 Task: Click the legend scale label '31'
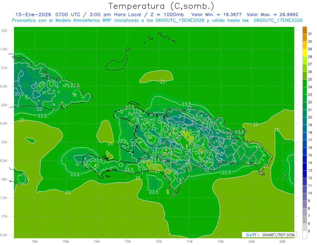tap(310, 34)
